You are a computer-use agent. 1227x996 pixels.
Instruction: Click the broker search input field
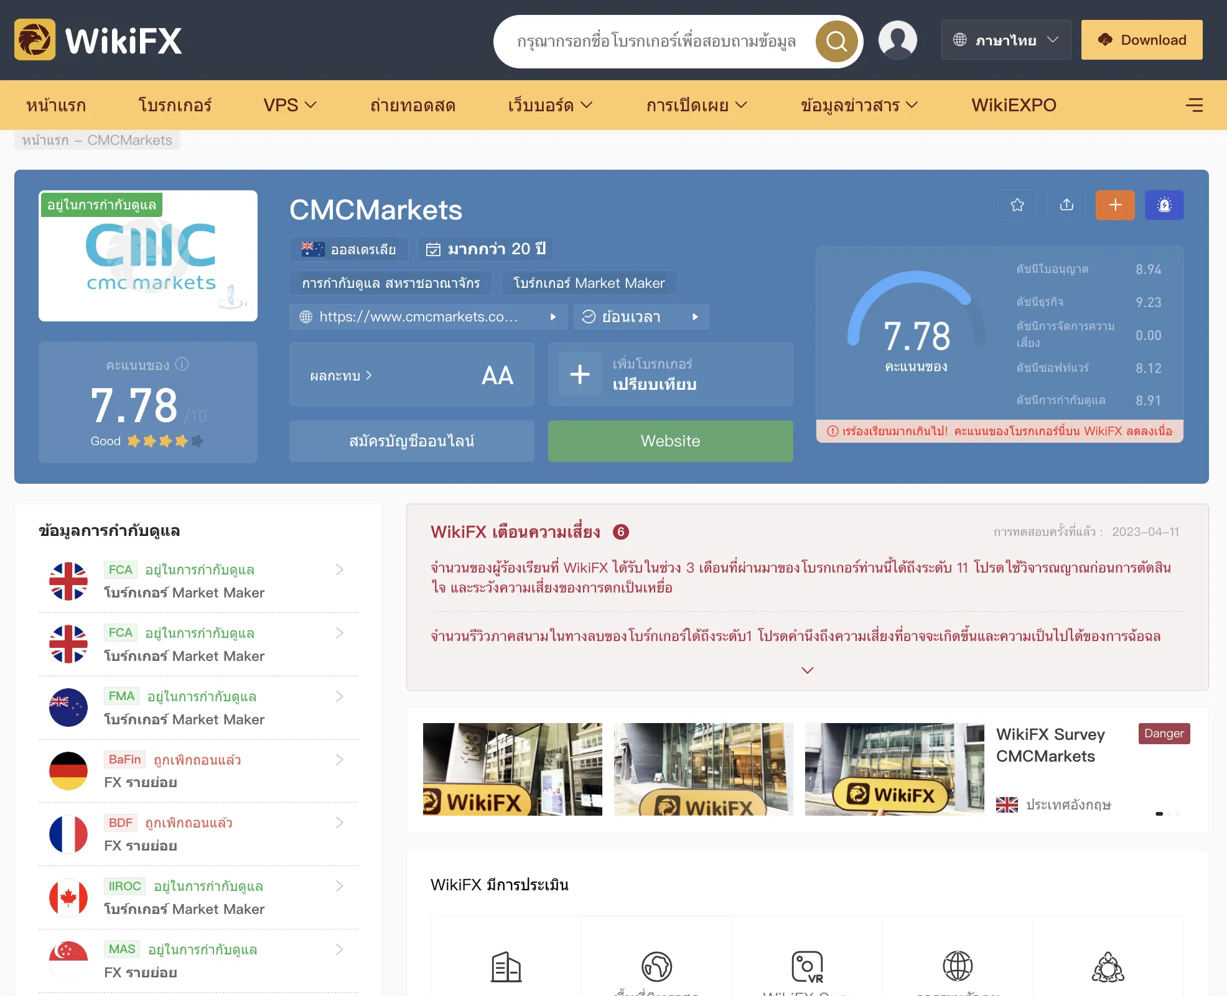click(656, 41)
